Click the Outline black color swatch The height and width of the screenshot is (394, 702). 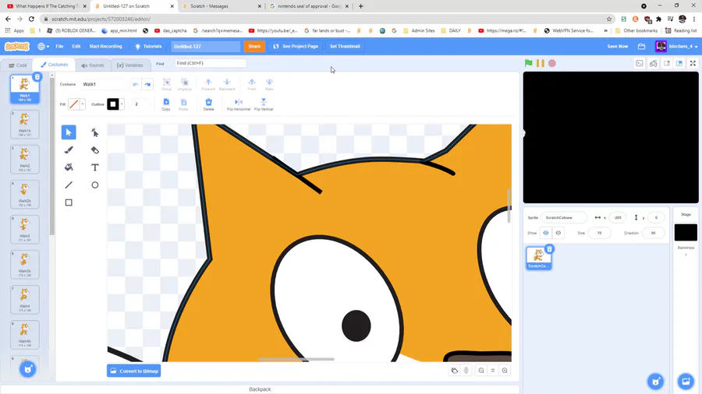[113, 104]
